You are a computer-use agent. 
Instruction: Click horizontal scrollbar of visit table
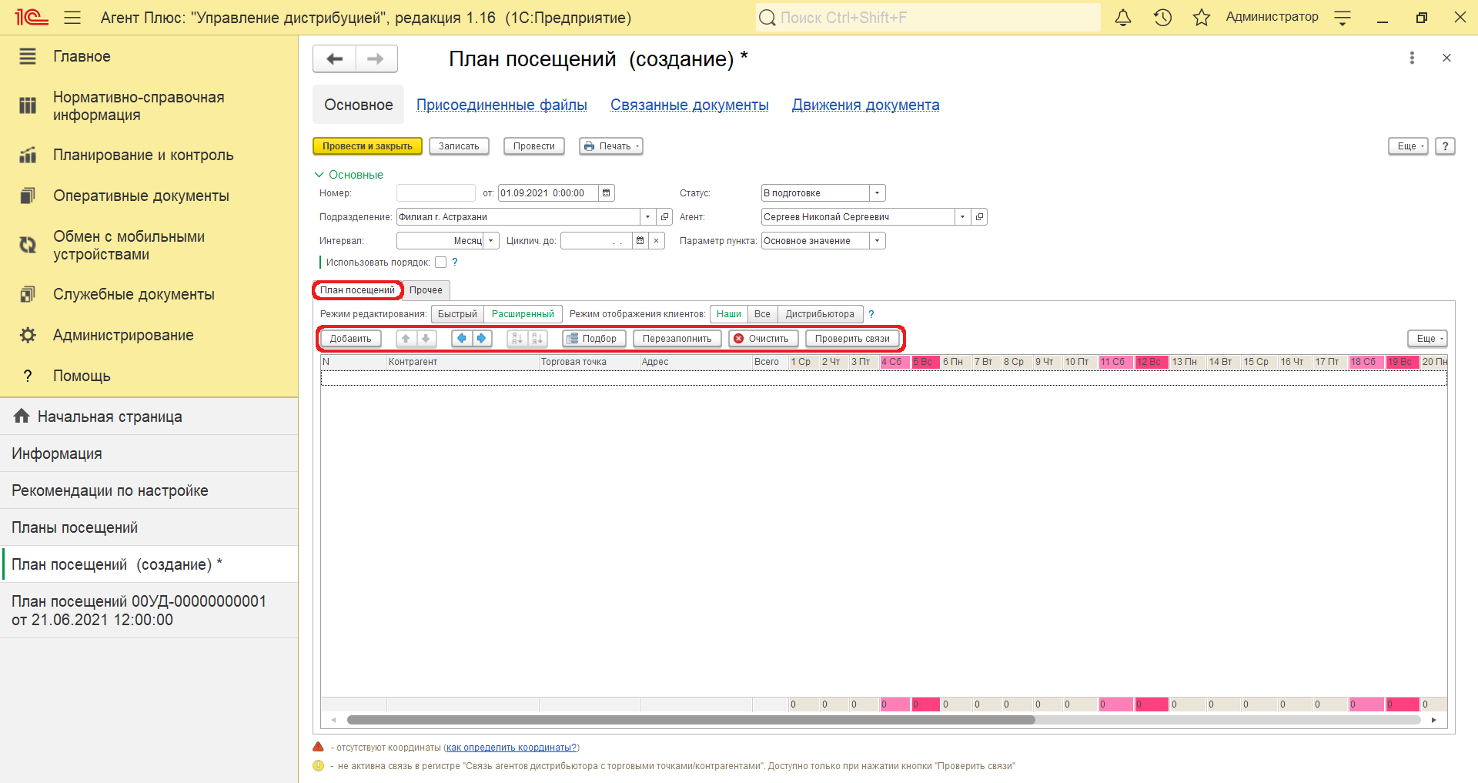click(x=691, y=721)
